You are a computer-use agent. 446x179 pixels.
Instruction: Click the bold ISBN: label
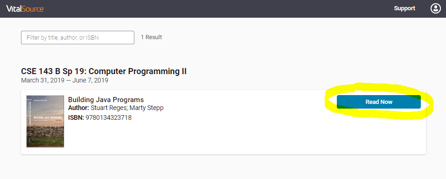click(76, 117)
